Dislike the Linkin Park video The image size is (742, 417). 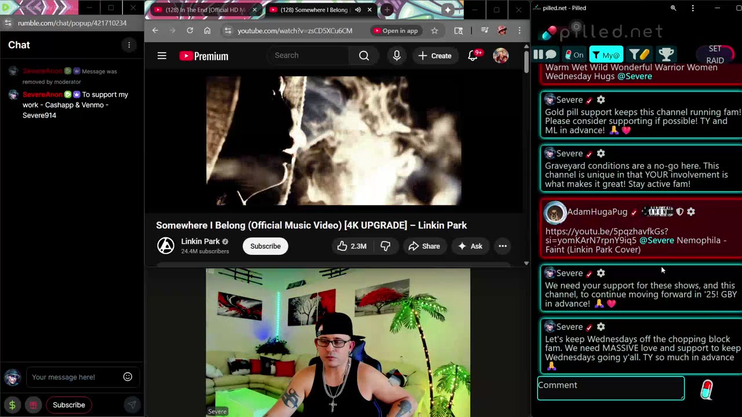tap(385, 246)
